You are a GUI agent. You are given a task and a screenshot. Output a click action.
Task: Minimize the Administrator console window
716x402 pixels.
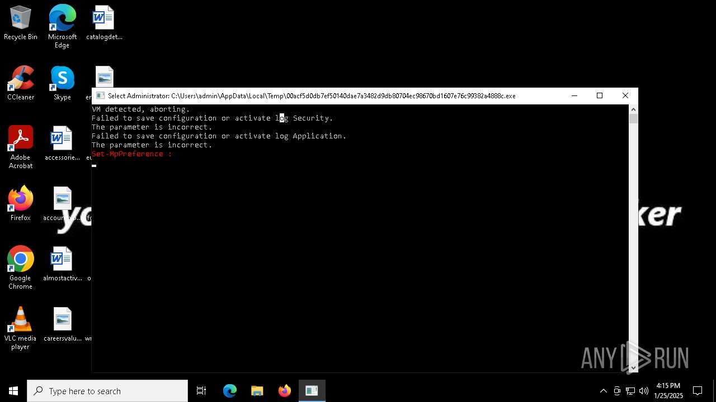click(574, 95)
